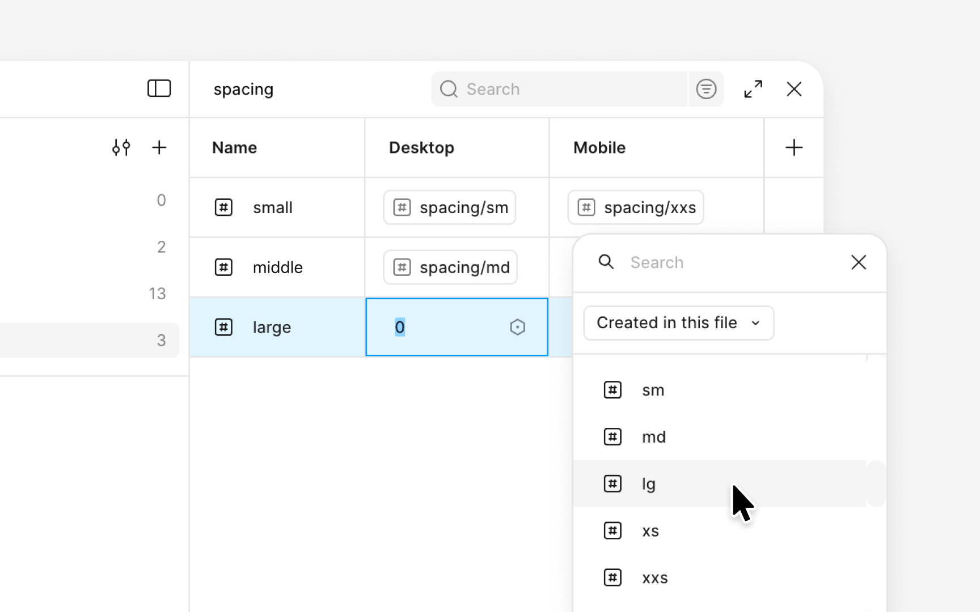Click the magnifier icon in the popup search
980x612 pixels.
[606, 262]
